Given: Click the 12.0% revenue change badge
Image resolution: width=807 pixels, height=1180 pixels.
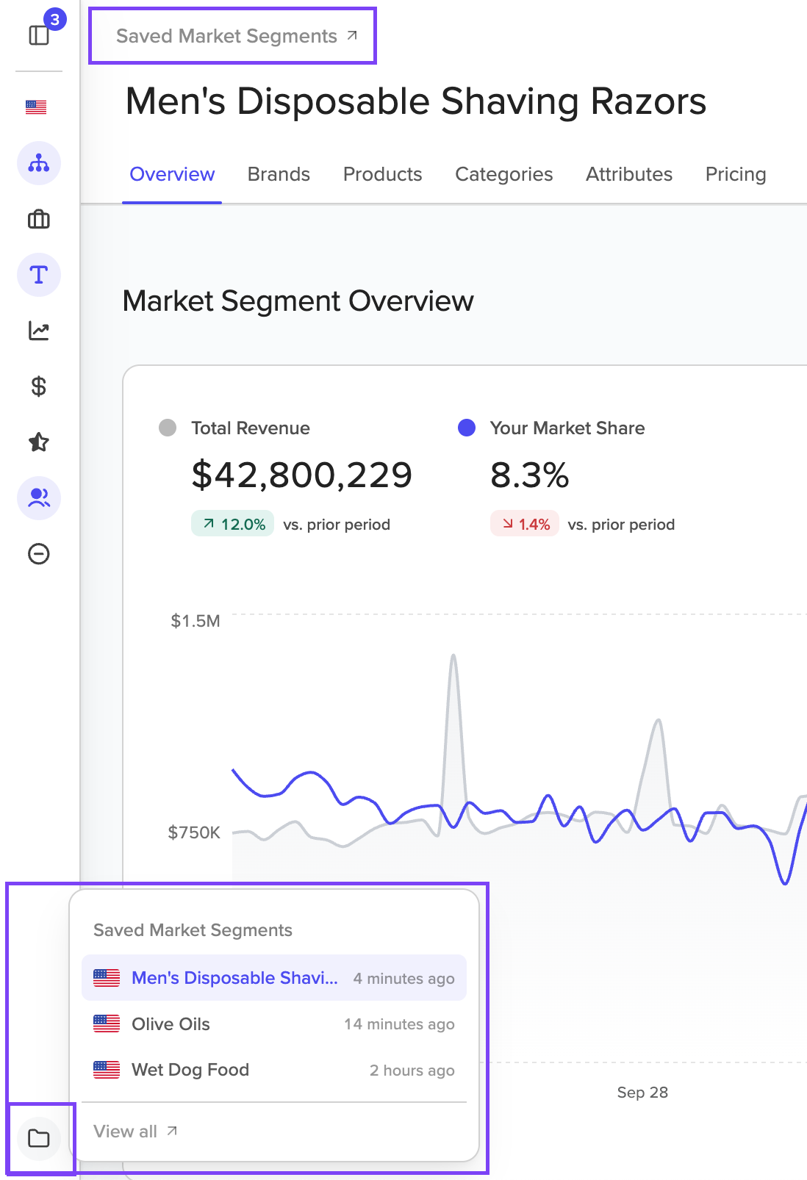Looking at the screenshot, I should 233,524.
